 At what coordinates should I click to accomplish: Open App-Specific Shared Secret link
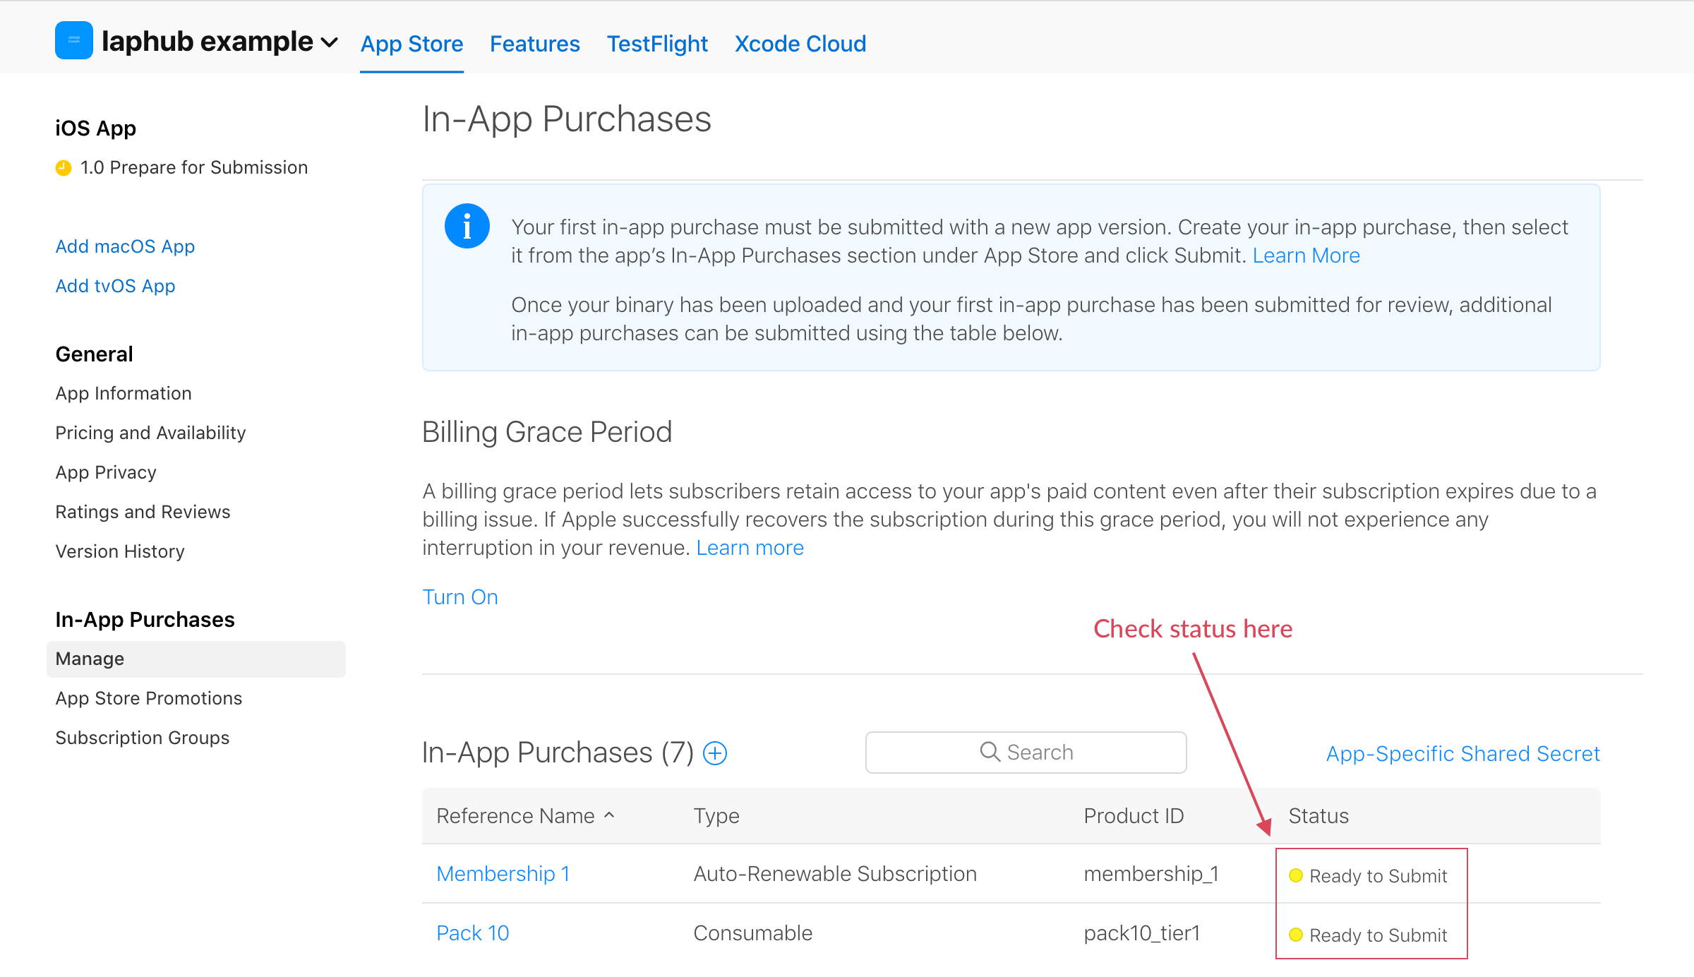click(1462, 753)
